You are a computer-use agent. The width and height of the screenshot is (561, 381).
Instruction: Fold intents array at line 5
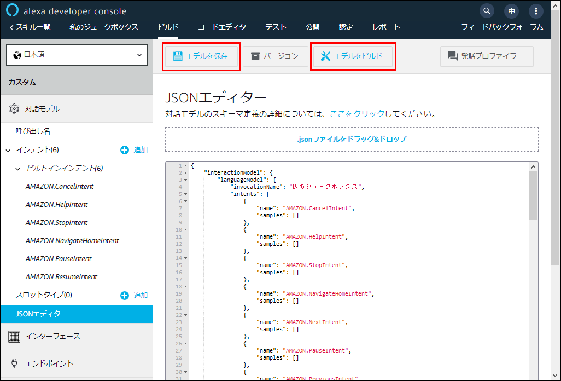(186, 194)
